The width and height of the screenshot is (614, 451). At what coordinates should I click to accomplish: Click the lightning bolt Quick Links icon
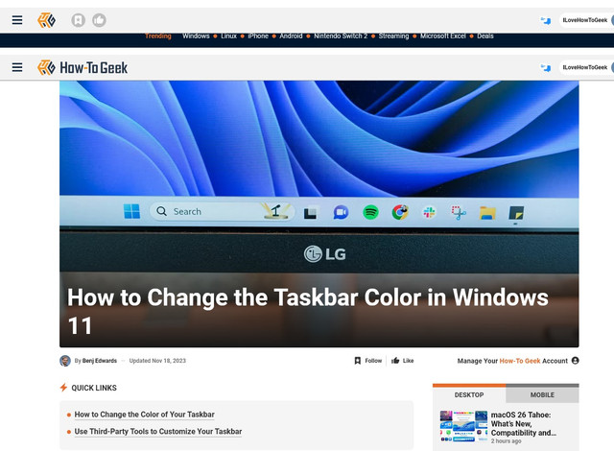pos(63,388)
